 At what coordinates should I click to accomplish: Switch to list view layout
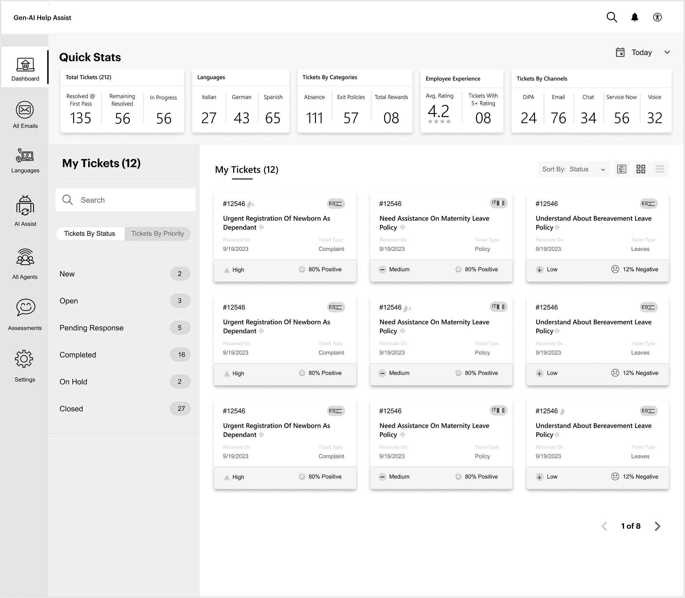pos(659,169)
